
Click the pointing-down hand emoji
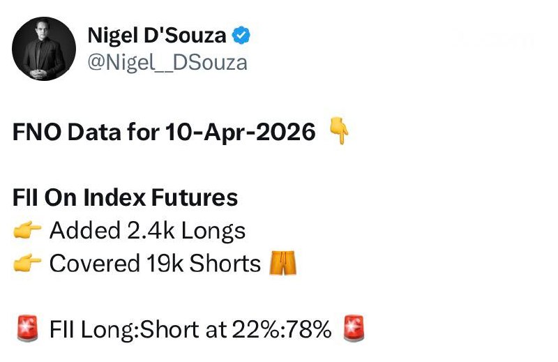(338, 131)
